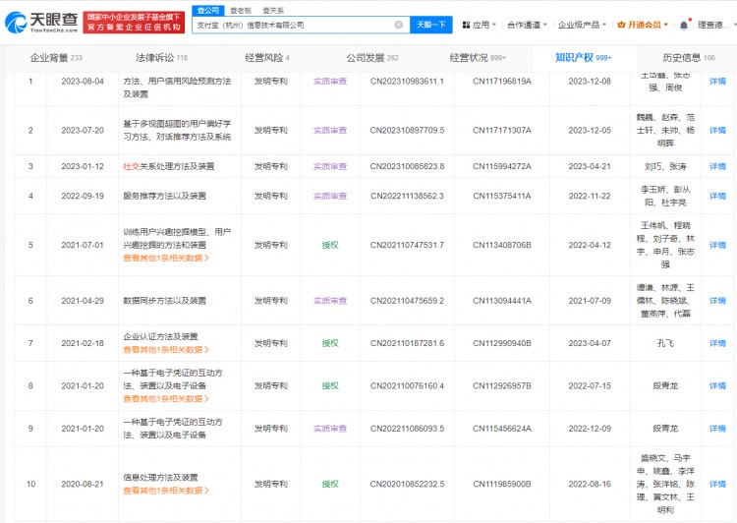
Task: Open 详情 for patent CN115456624A
Action: click(x=717, y=429)
